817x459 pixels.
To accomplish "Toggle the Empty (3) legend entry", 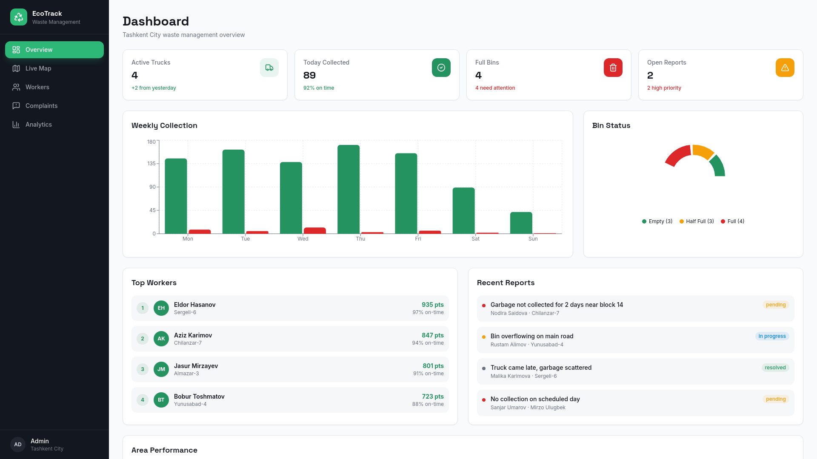I will click(x=657, y=221).
